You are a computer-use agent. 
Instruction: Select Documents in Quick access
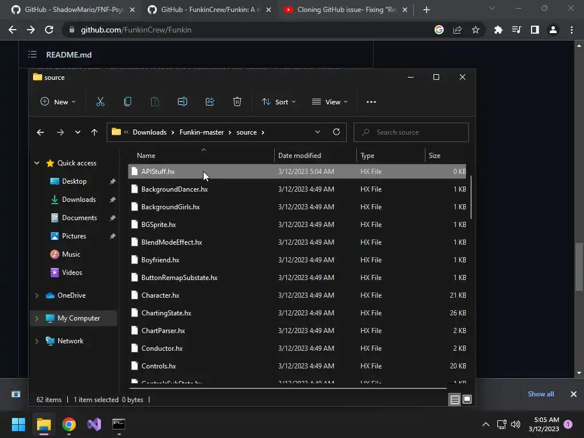[x=79, y=218]
